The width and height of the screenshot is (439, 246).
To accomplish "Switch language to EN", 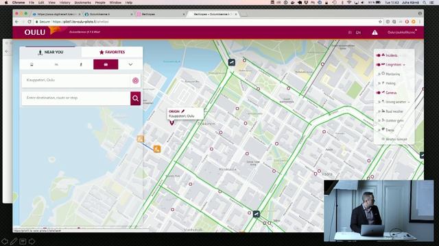I will coord(358,33).
